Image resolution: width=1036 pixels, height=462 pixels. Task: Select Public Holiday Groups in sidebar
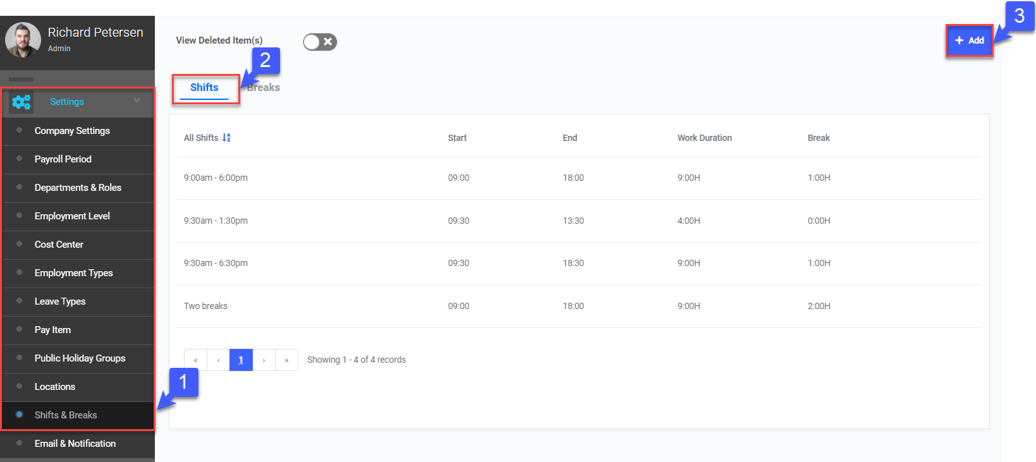pyautogui.click(x=80, y=358)
